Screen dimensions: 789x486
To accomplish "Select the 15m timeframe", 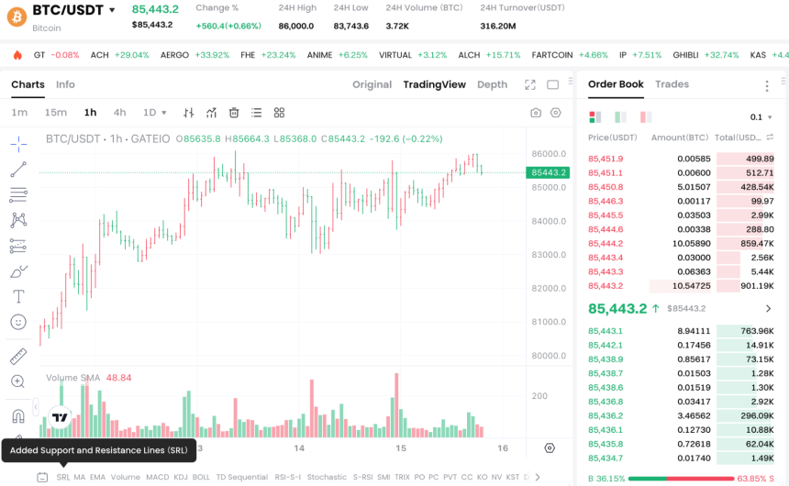I will (56, 113).
